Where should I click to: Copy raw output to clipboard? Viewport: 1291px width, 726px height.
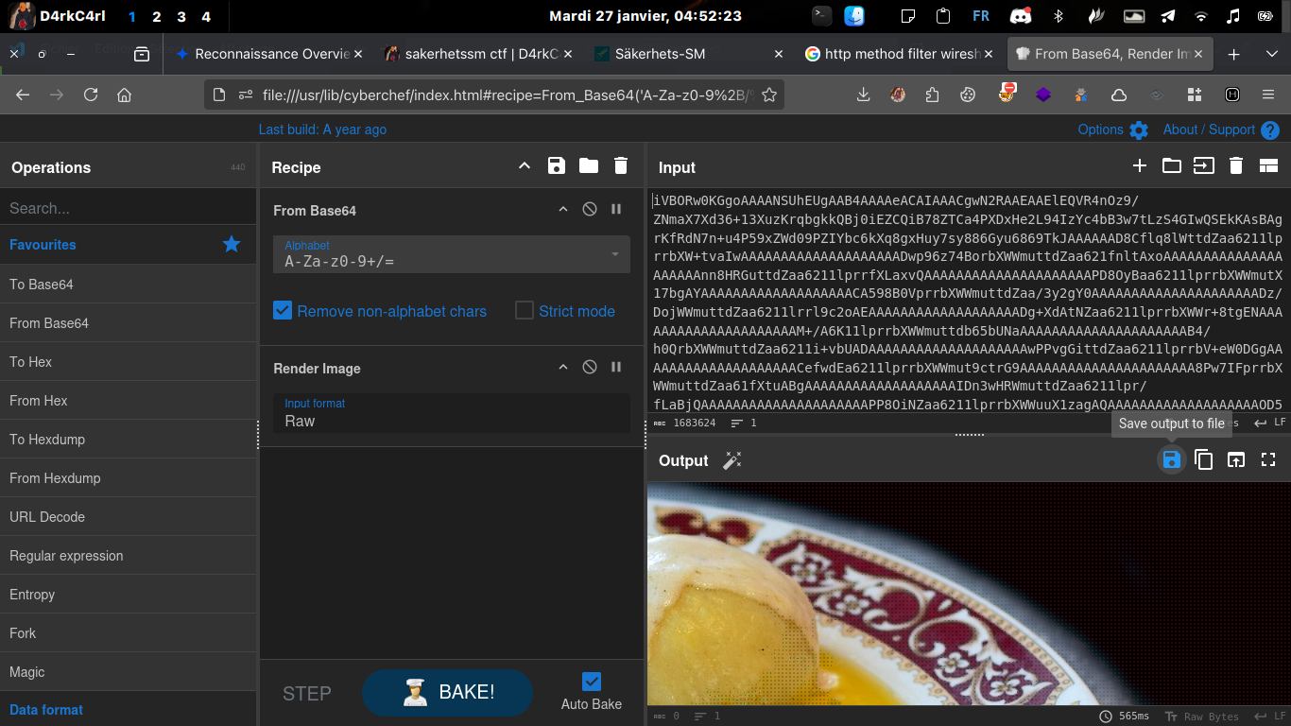(1203, 459)
